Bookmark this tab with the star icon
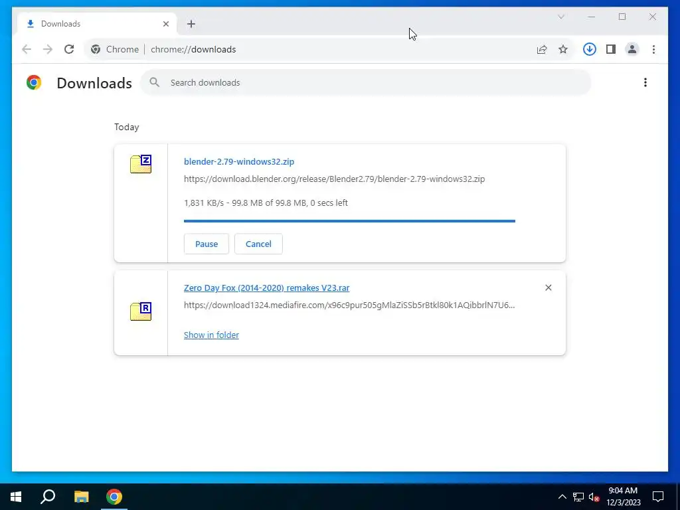The image size is (680, 510). click(x=563, y=49)
